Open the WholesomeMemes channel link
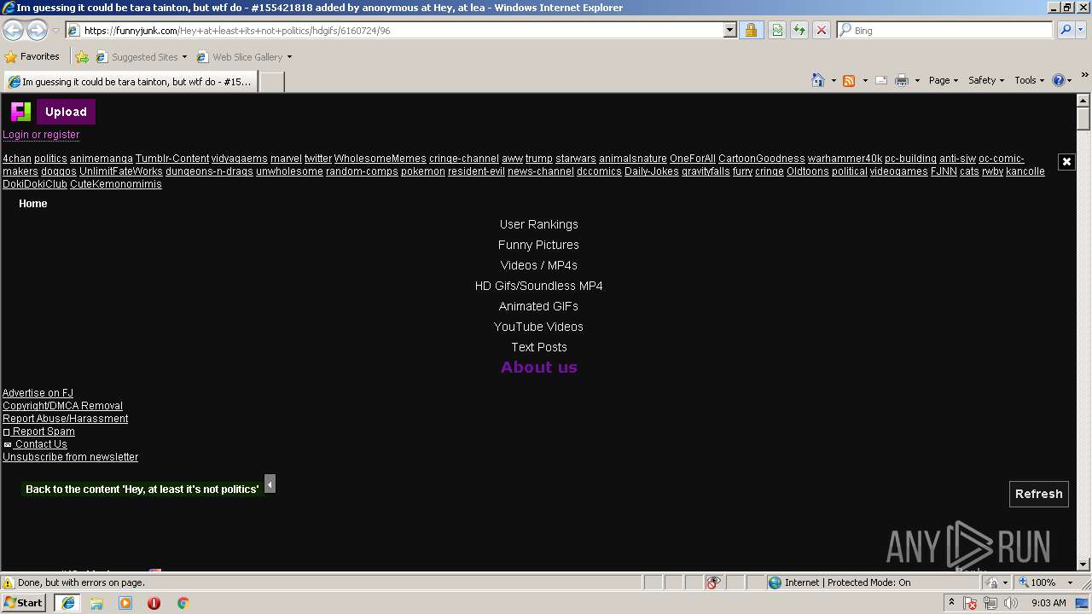The height and width of the screenshot is (614, 1092). (x=380, y=159)
